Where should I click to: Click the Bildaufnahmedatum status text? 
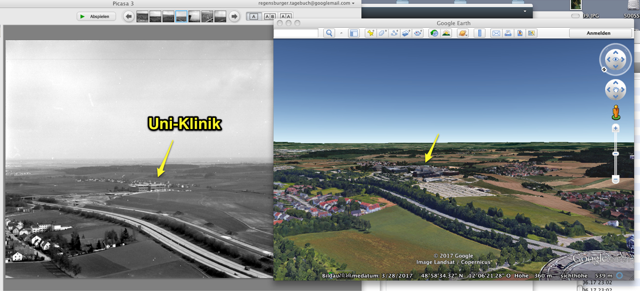coord(367,275)
